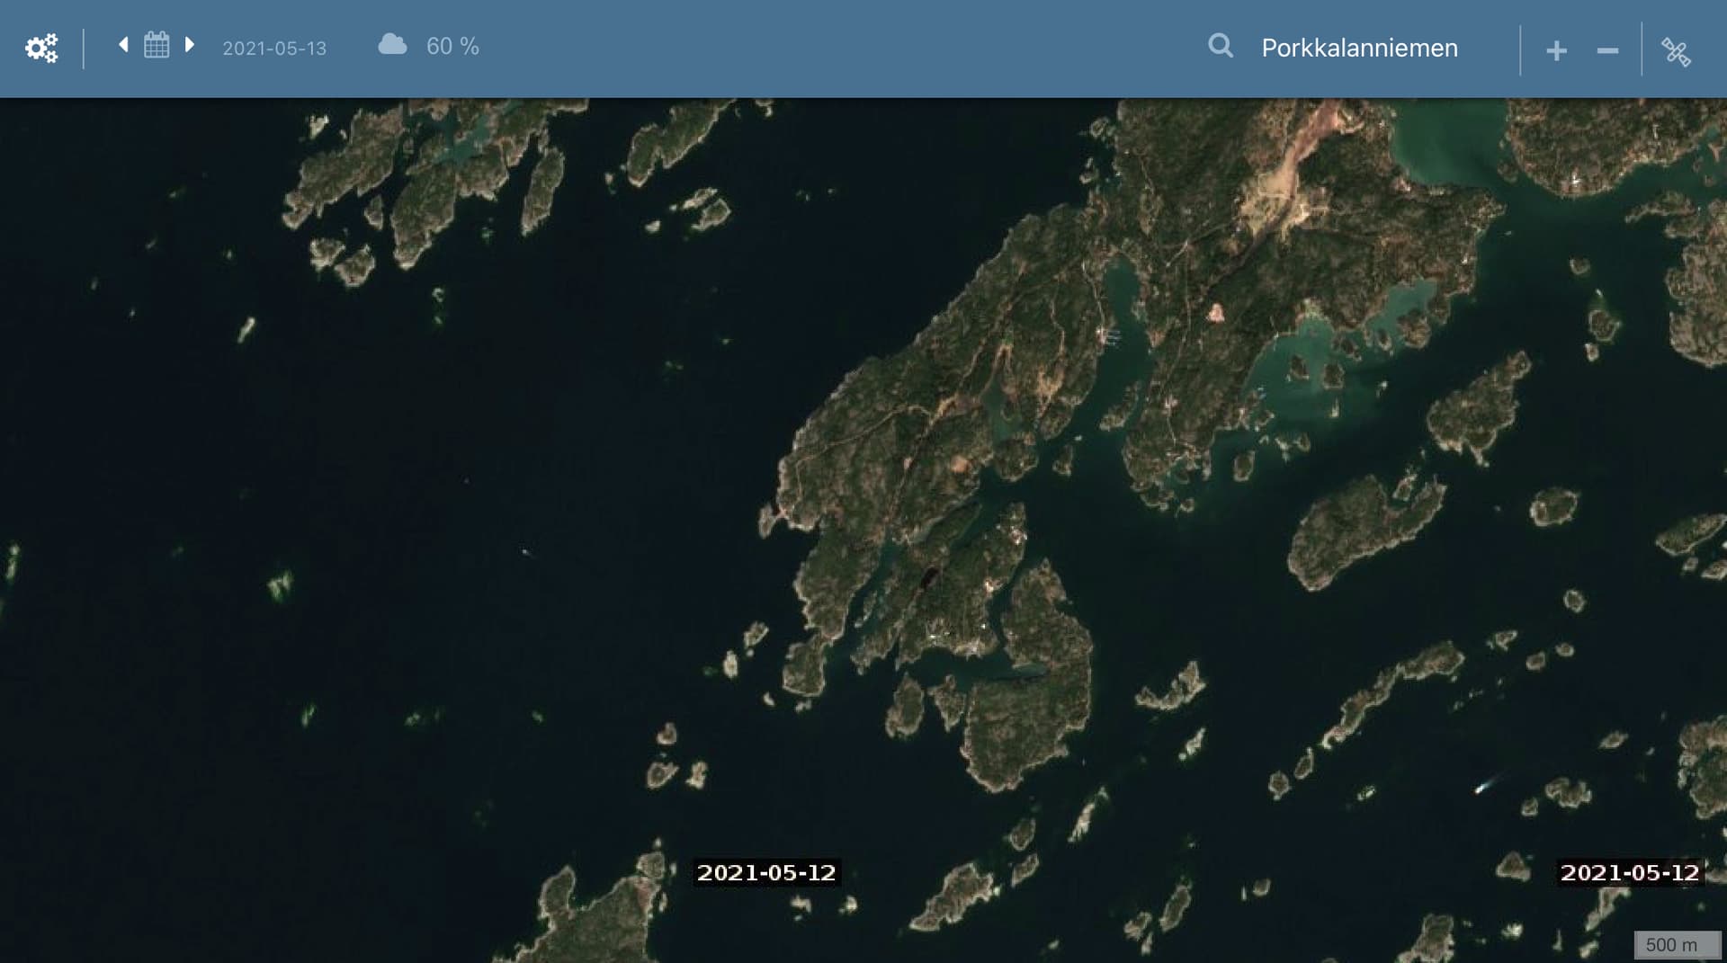Open the satellite selection icon
Viewport: 1727px width, 963px height.
[1676, 51]
